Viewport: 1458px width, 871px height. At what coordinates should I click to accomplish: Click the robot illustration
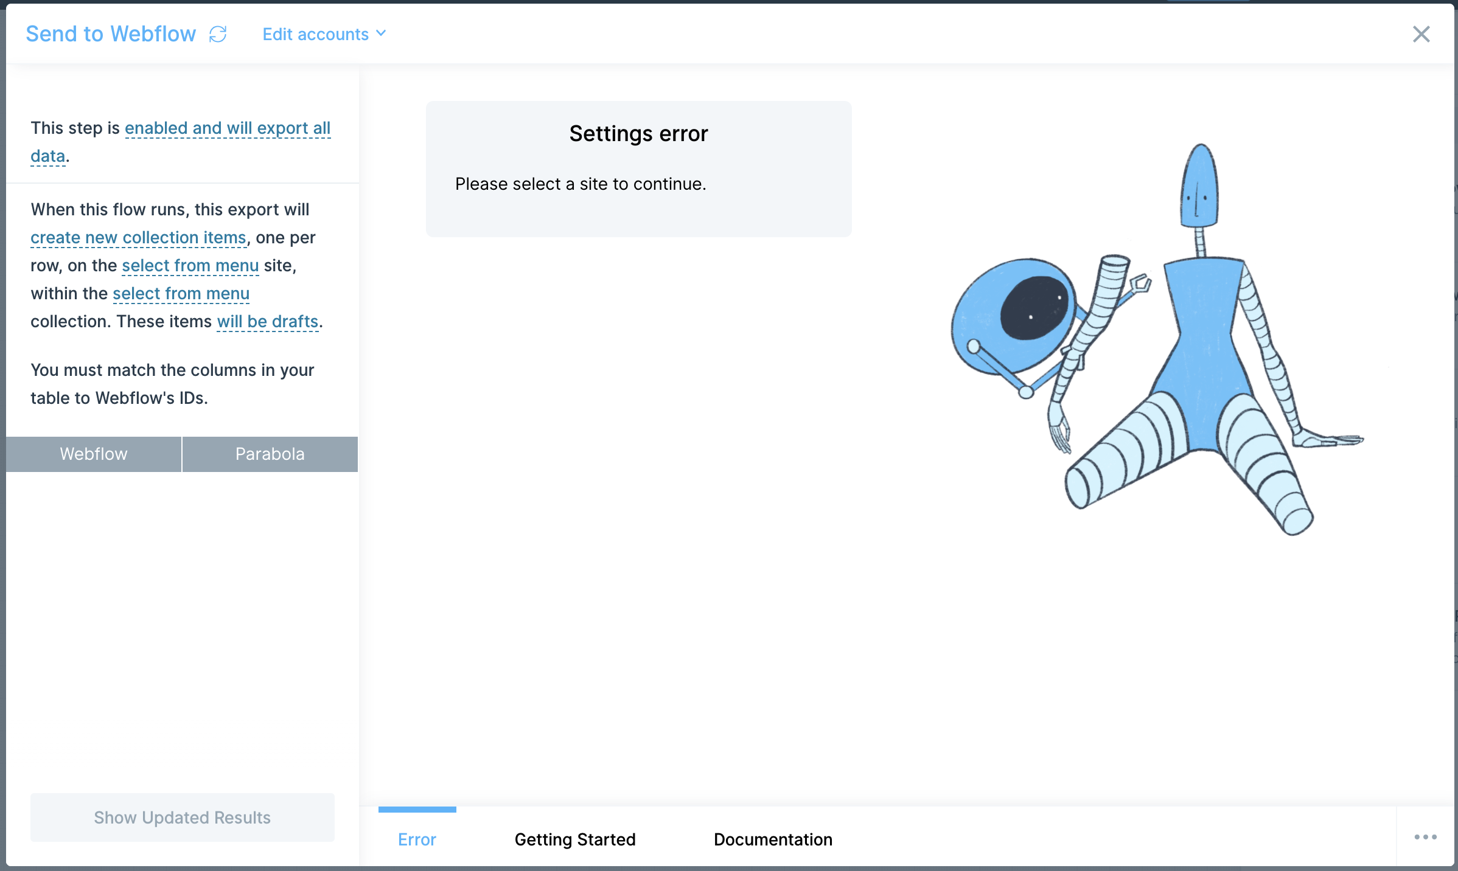click(1156, 341)
